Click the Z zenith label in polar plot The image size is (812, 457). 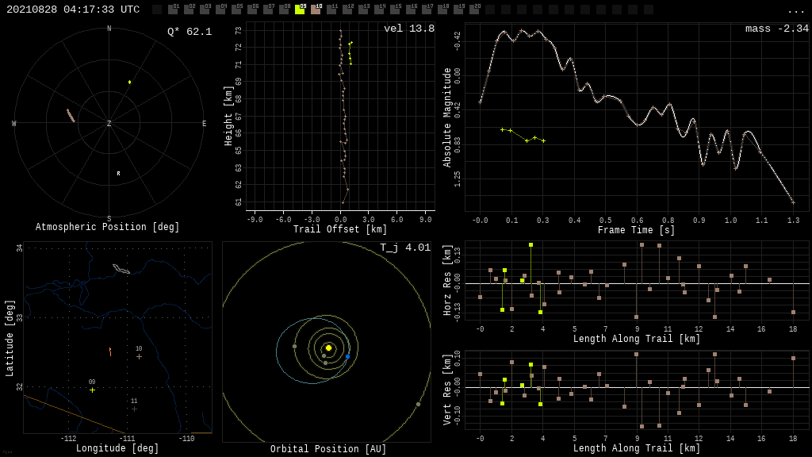[109, 123]
